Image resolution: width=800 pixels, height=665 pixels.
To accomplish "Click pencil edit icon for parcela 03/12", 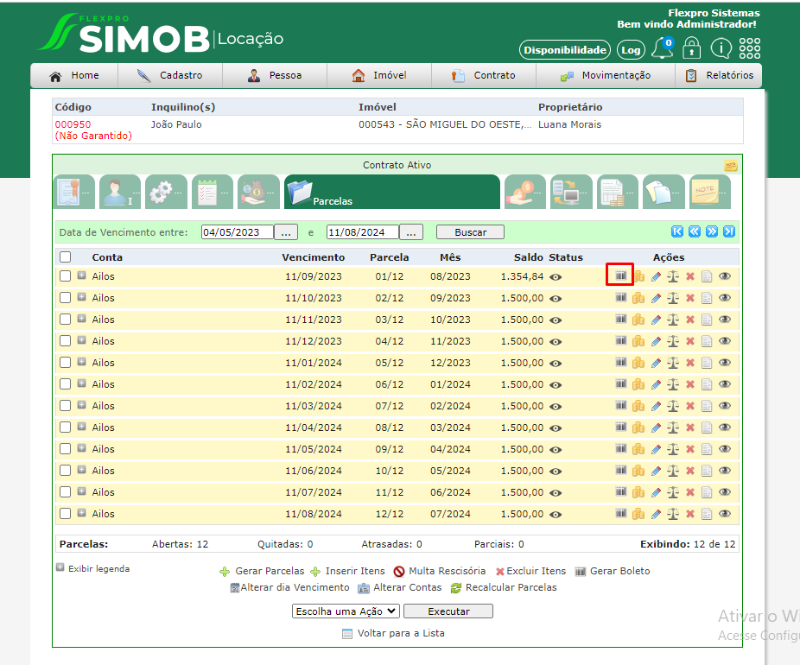I will point(656,320).
